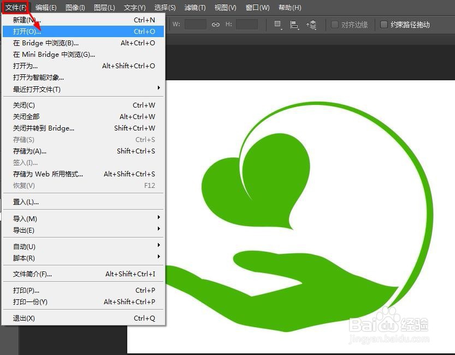The width and height of the screenshot is (455, 355).
Task: Choose 打印(P)... menu entry
Action: coord(83,291)
